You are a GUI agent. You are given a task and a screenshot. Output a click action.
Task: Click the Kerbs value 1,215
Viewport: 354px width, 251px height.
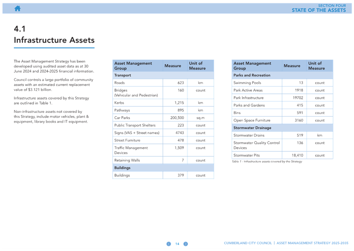[x=179, y=103]
